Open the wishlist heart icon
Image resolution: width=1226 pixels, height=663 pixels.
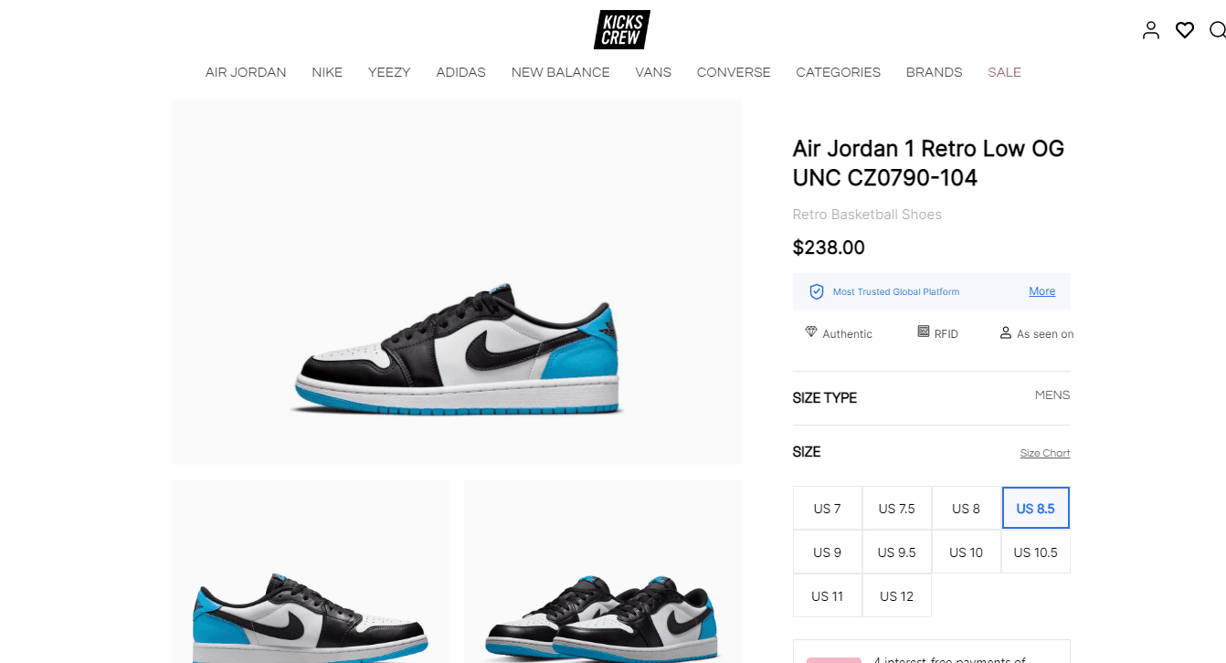pyautogui.click(x=1185, y=30)
